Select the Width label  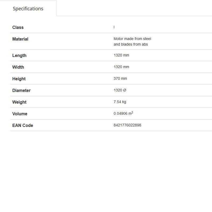pos(18,67)
